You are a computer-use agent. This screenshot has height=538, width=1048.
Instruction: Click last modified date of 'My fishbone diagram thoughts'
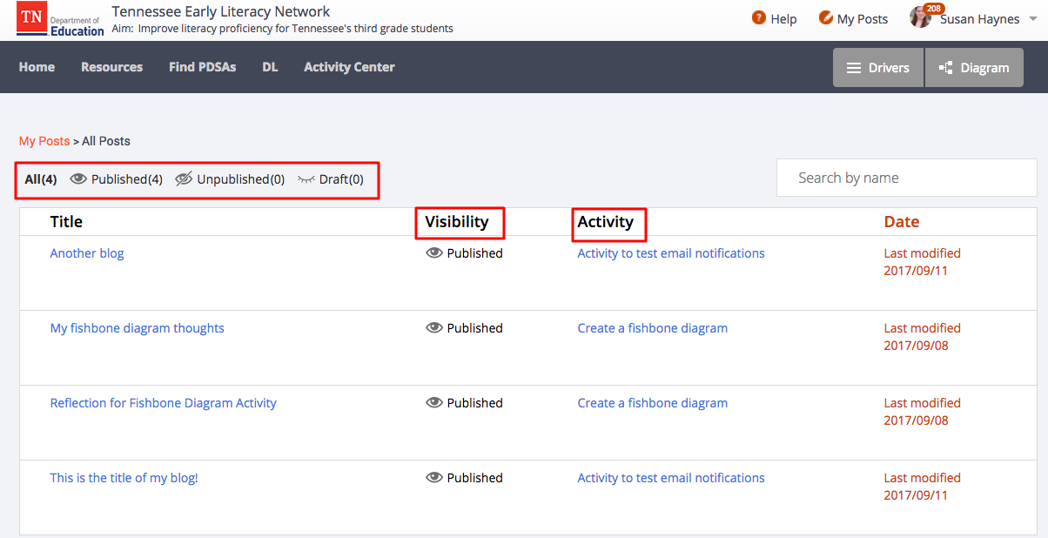pos(923,337)
